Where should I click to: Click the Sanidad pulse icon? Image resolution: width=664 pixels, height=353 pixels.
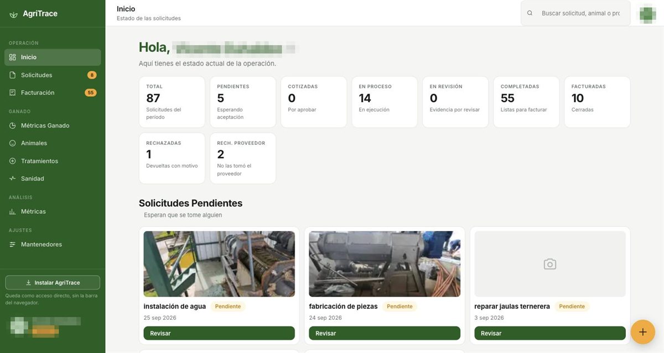[x=13, y=179]
